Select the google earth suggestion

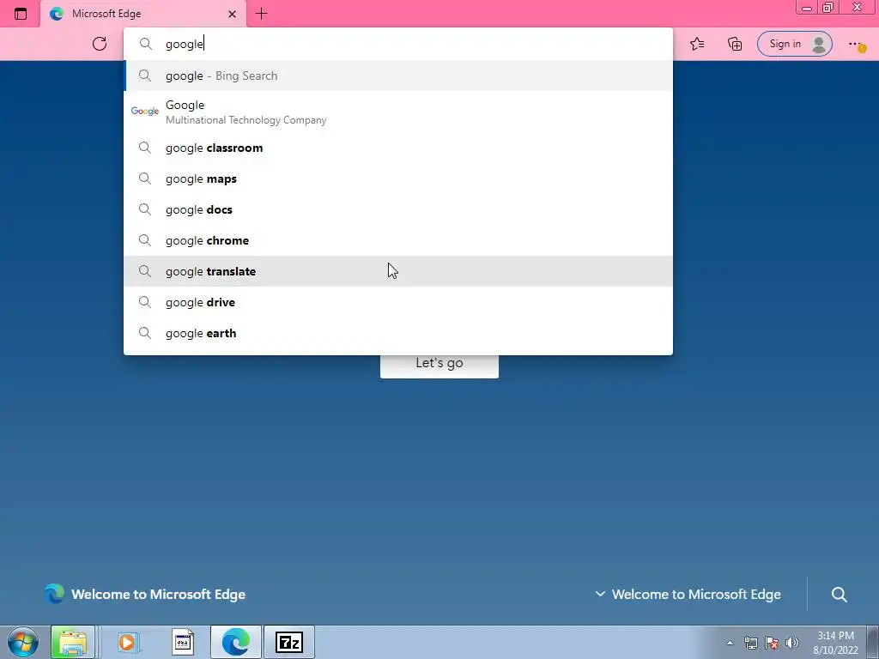coord(398,333)
